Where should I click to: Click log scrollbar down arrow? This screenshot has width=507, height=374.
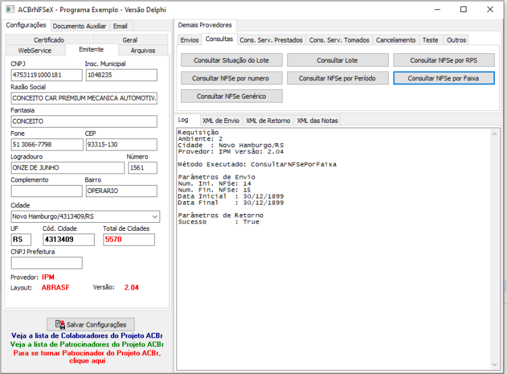(x=494, y=365)
